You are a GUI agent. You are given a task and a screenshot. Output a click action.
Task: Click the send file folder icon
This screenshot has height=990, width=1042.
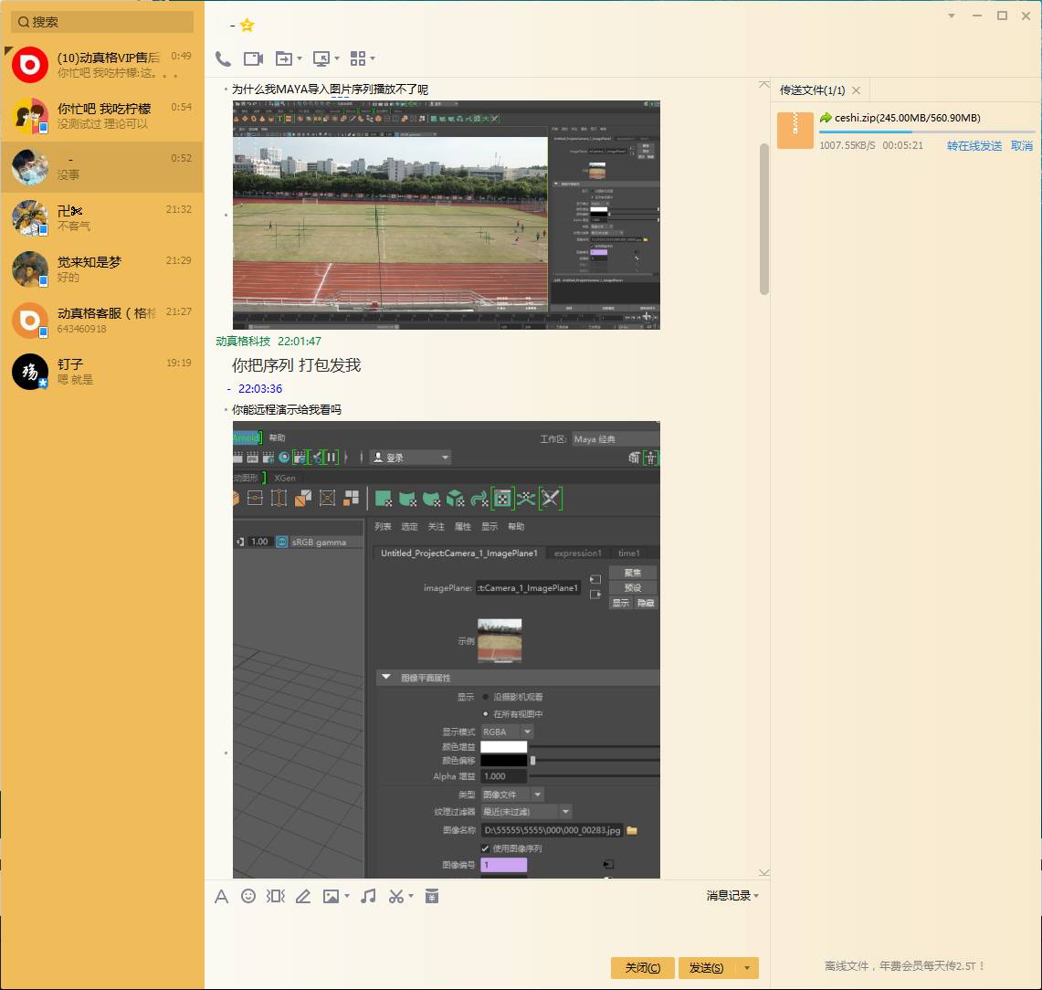pyautogui.click(x=284, y=59)
